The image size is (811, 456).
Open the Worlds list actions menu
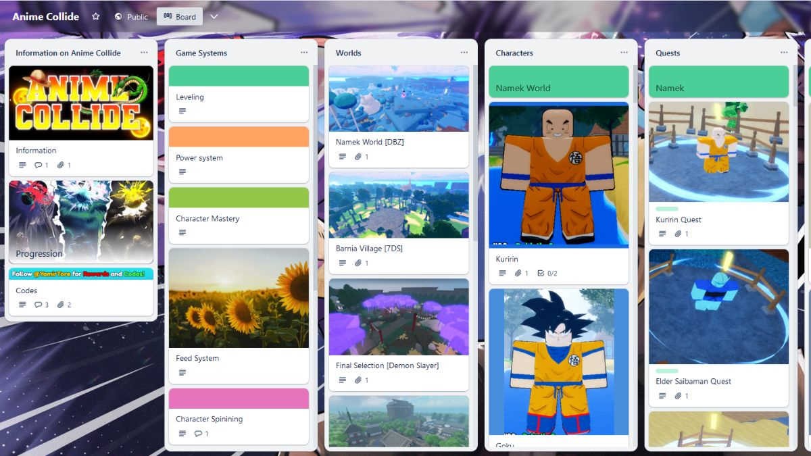(x=464, y=53)
